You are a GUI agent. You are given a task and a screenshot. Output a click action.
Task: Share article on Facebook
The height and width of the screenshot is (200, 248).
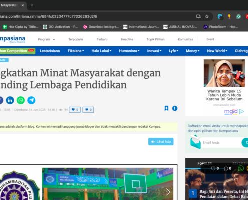2,100
